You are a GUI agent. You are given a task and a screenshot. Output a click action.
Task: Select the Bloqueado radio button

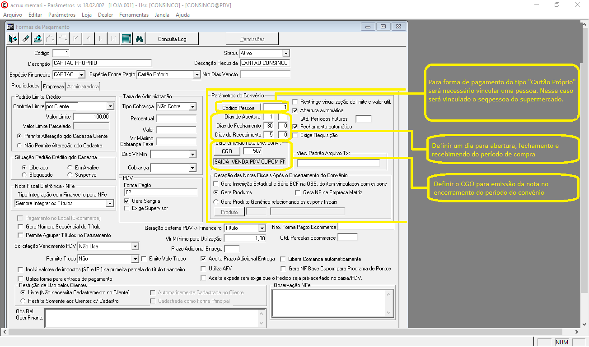point(25,175)
